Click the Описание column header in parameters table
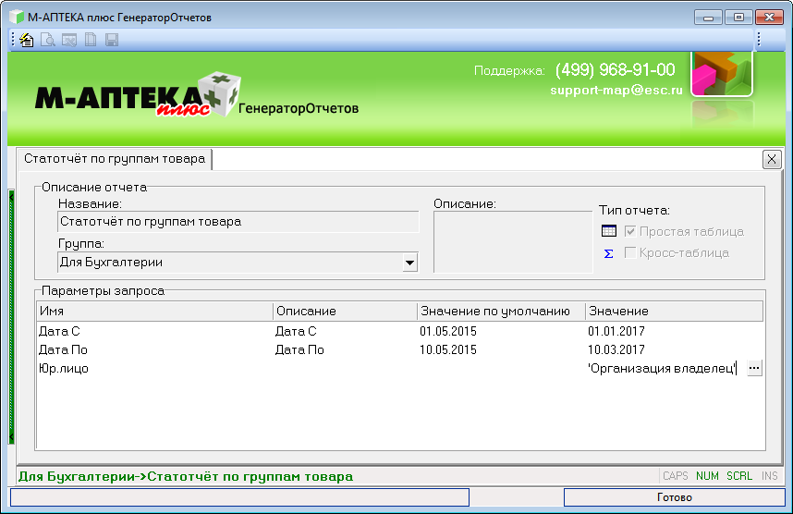793x514 pixels. [345, 312]
